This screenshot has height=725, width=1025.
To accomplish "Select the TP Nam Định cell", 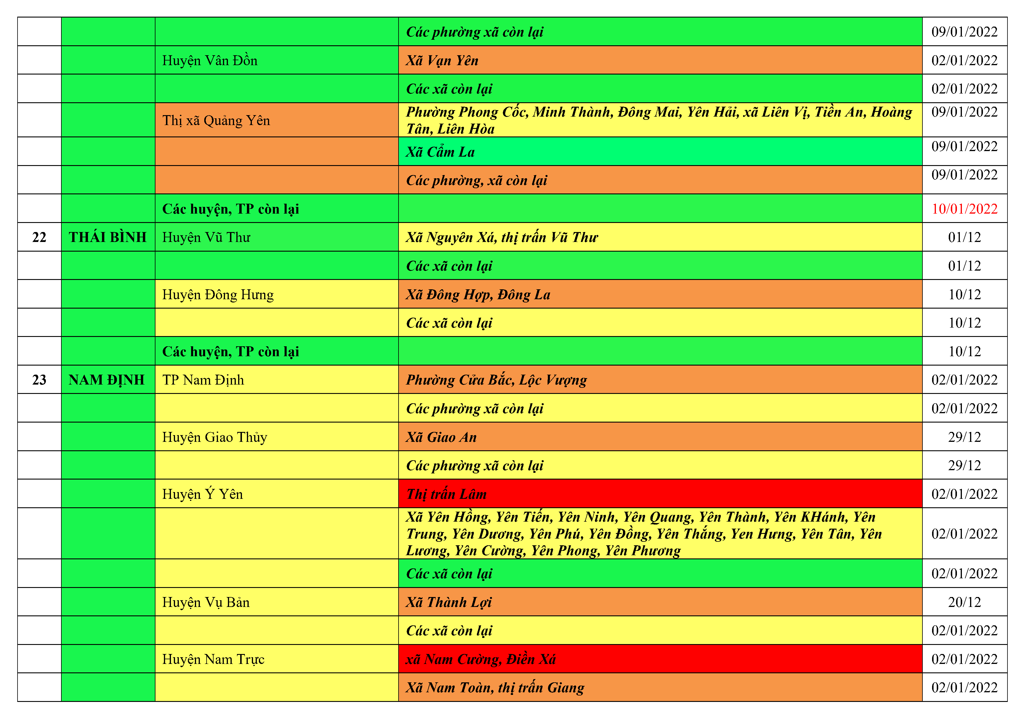I will (x=203, y=380).
